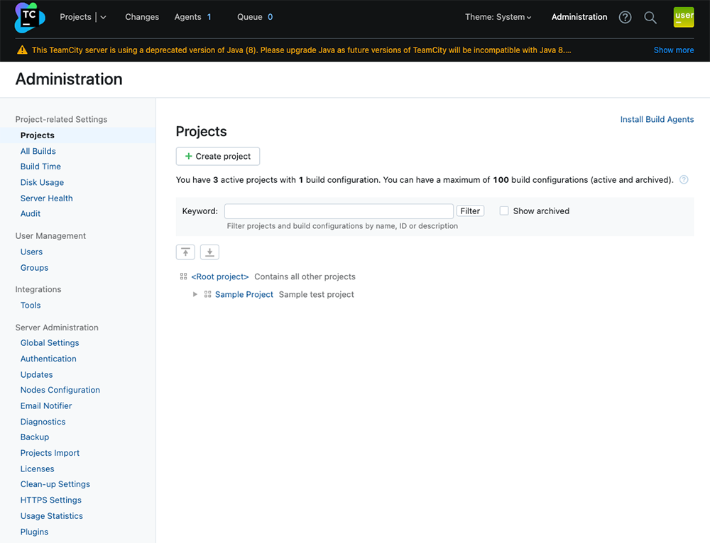Click the Keyword filter input field

339,211
